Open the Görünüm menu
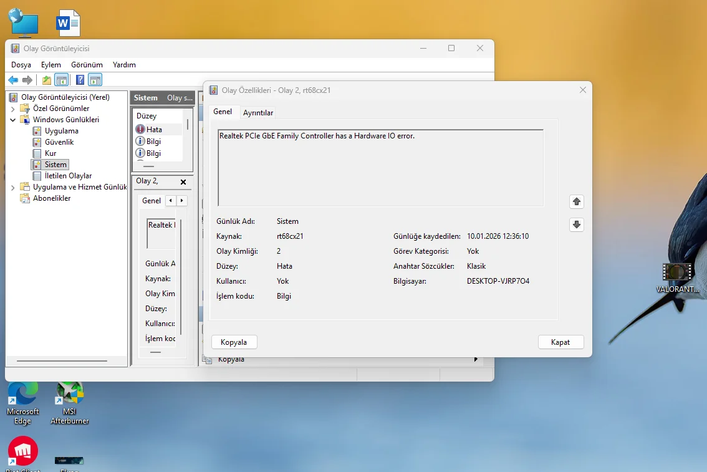 click(87, 65)
